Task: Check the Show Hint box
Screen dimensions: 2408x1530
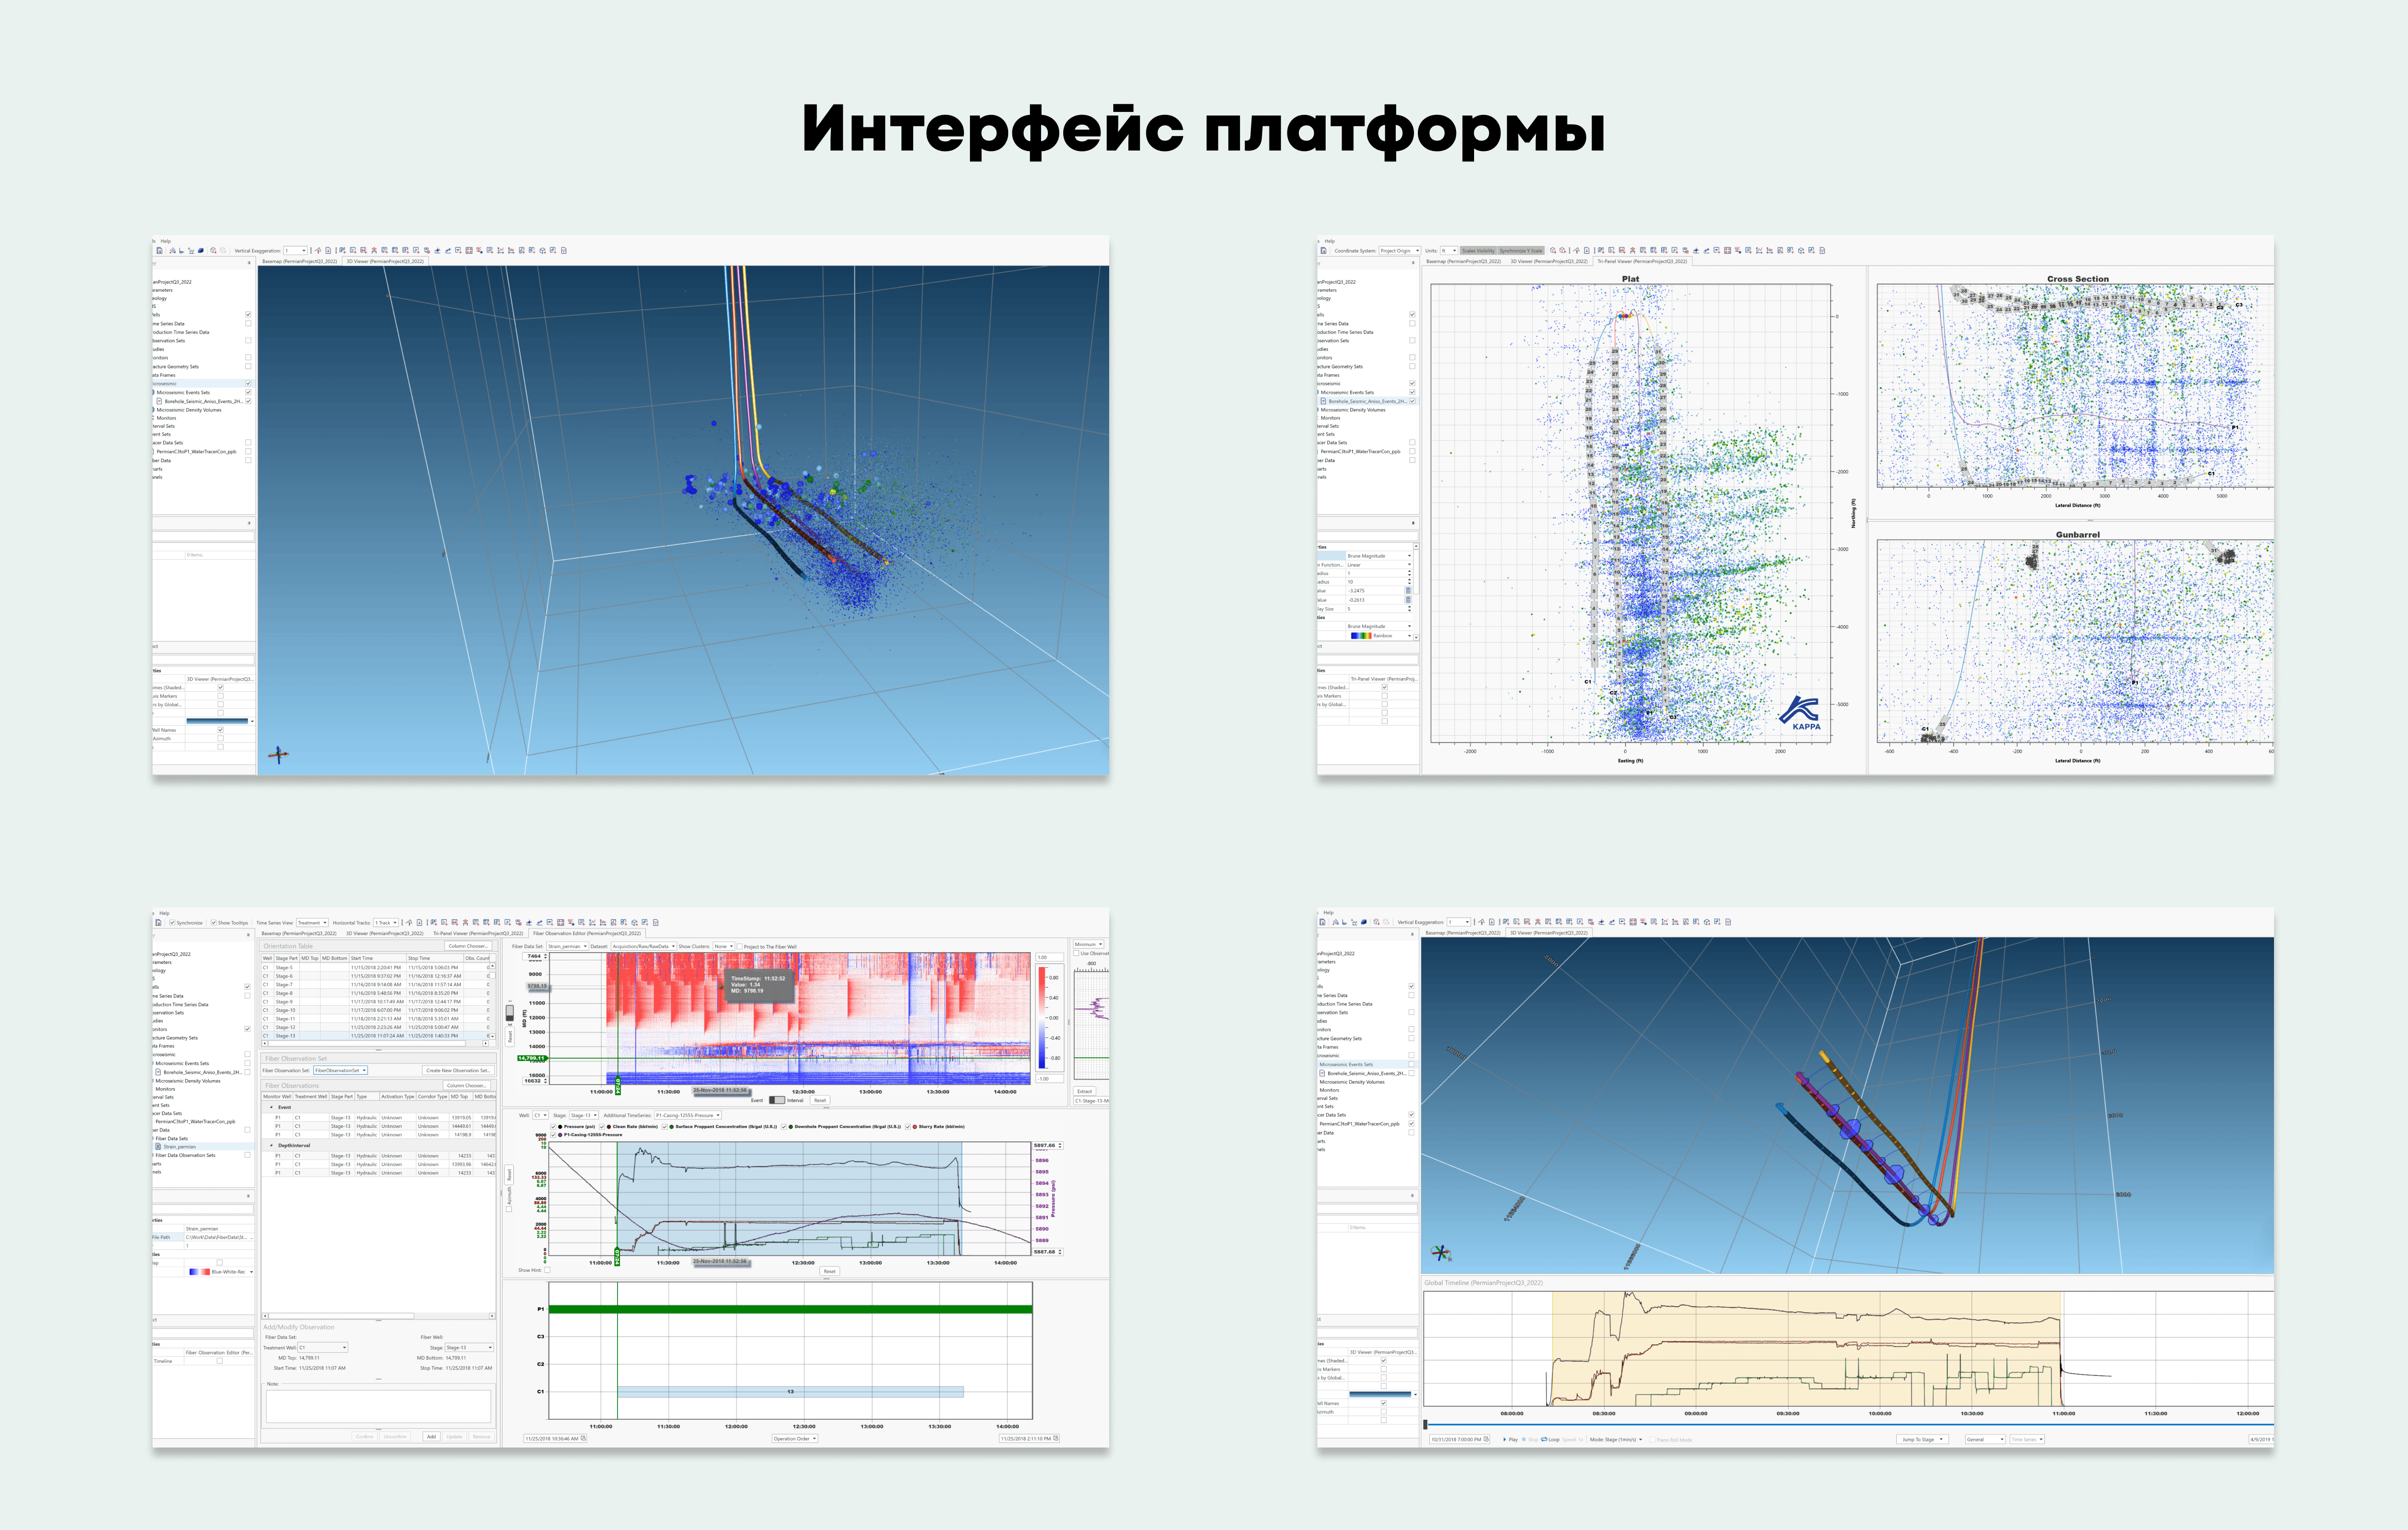Action: coord(547,1270)
